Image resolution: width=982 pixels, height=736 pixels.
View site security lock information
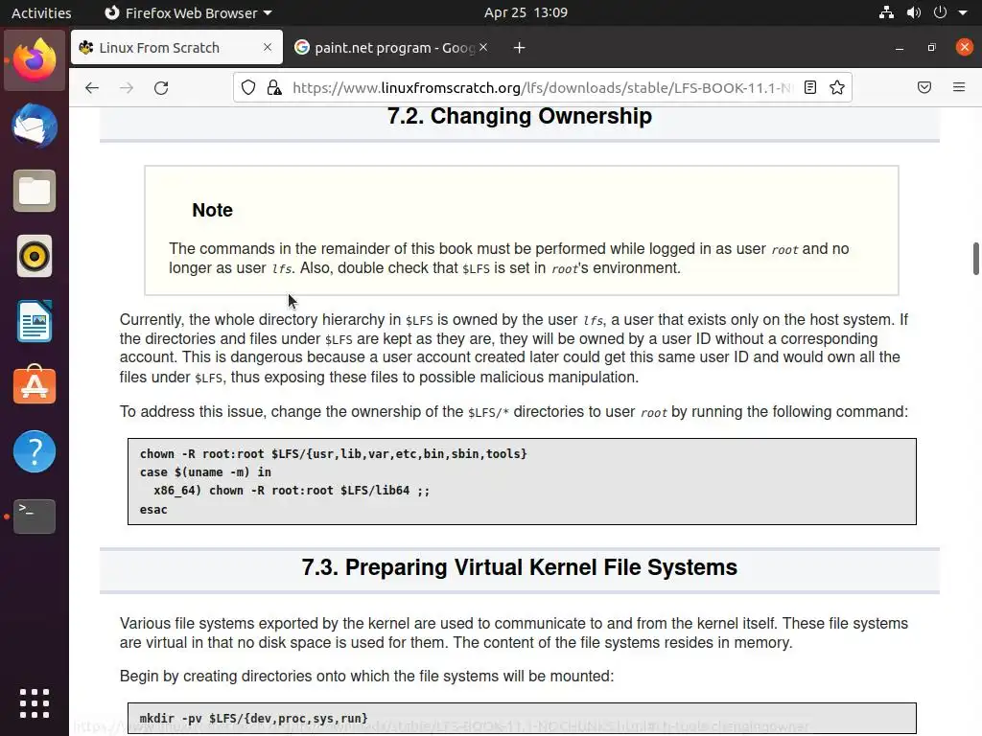click(273, 87)
